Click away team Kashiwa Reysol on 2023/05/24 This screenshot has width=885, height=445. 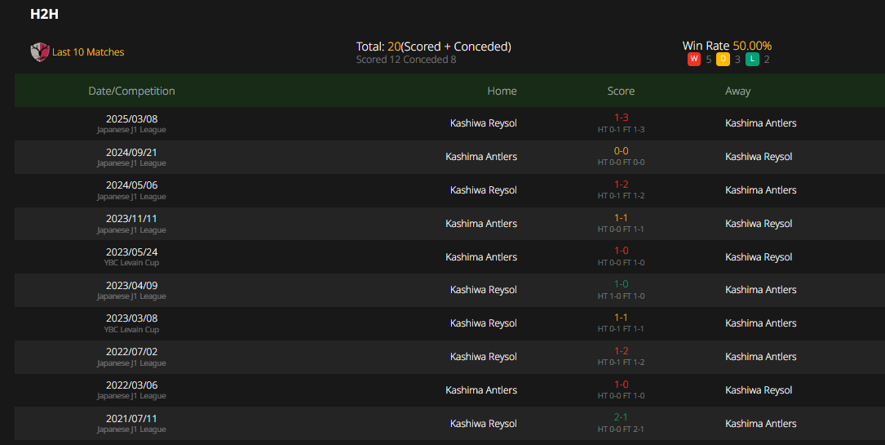point(759,257)
